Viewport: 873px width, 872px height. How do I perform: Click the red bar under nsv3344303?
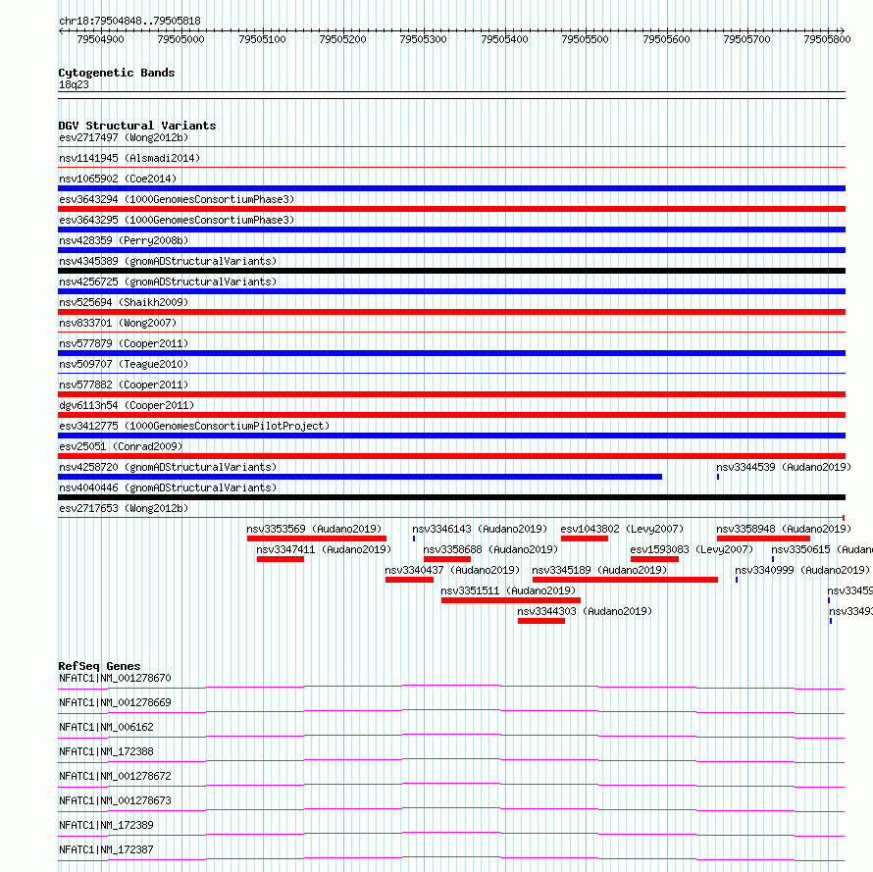[541, 621]
